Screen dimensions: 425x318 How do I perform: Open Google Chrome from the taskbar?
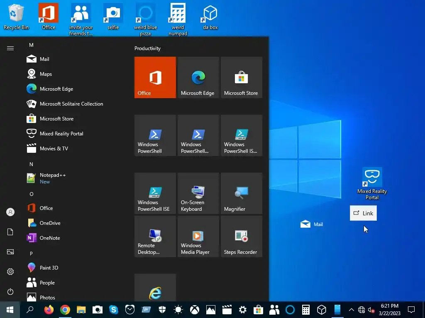click(65, 310)
